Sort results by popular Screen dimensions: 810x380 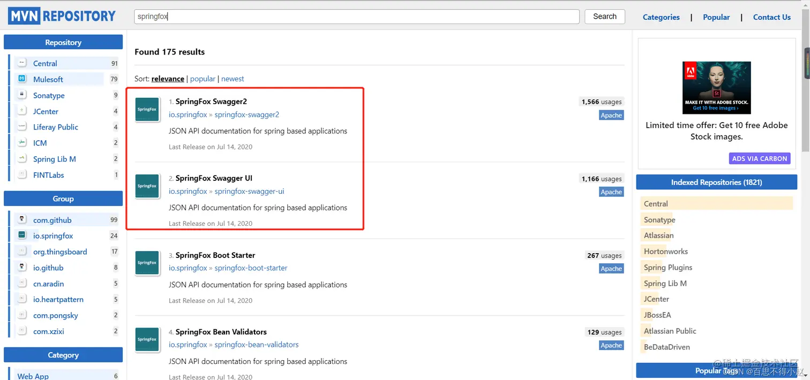pos(202,79)
